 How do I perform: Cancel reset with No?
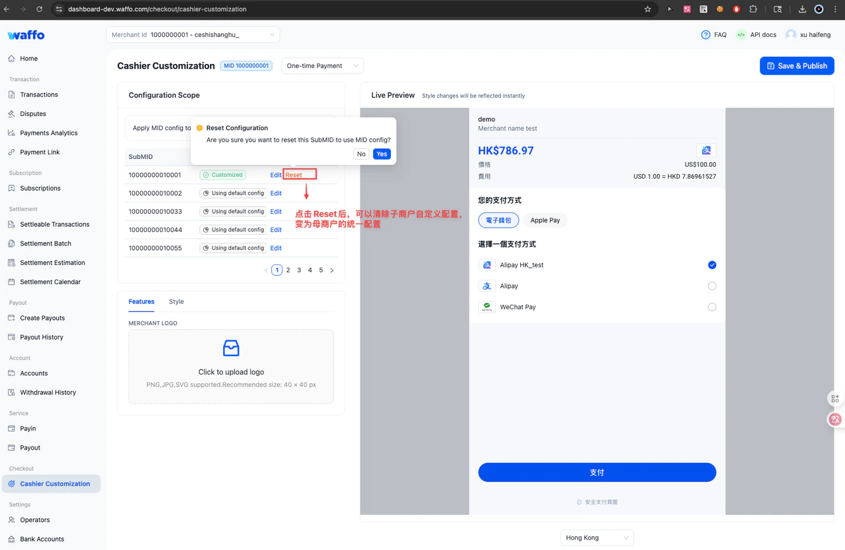(361, 154)
